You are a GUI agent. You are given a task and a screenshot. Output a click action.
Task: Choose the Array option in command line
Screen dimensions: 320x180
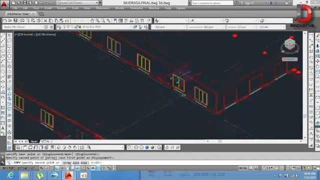[x=67, y=163]
